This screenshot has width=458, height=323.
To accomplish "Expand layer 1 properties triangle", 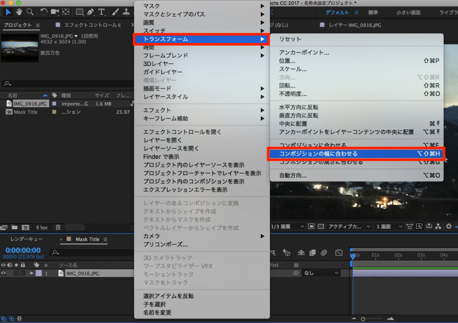I will click(x=31, y=273).
